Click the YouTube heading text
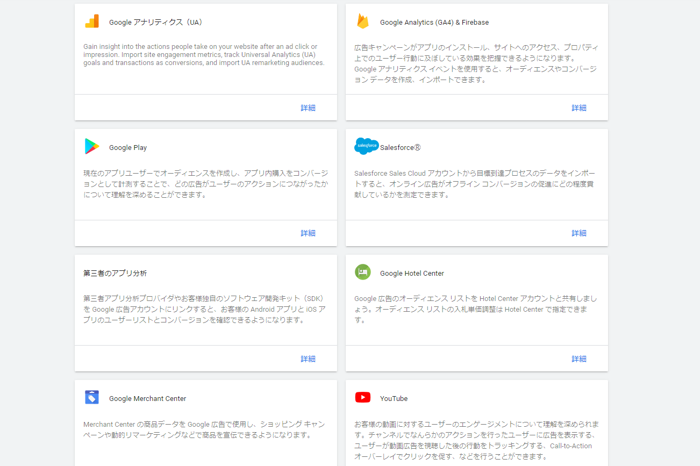700x466 pixels. [x=394, y=399]
